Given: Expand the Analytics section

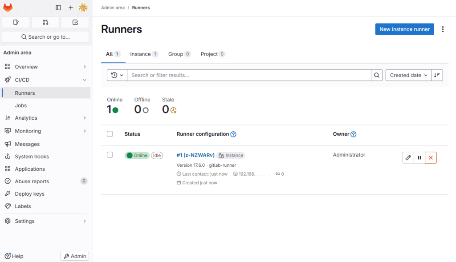Looking at the screenshot, I should pos(45,118).
